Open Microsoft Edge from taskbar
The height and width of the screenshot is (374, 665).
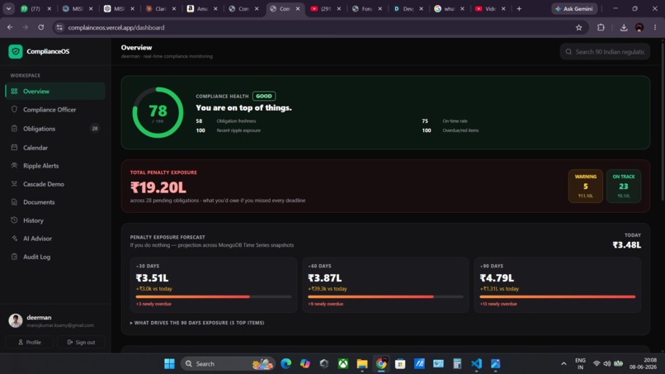pyautogui.click(x=285, y=364)
